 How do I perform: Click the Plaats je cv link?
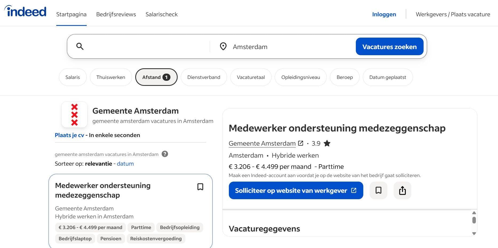(69, 135)
